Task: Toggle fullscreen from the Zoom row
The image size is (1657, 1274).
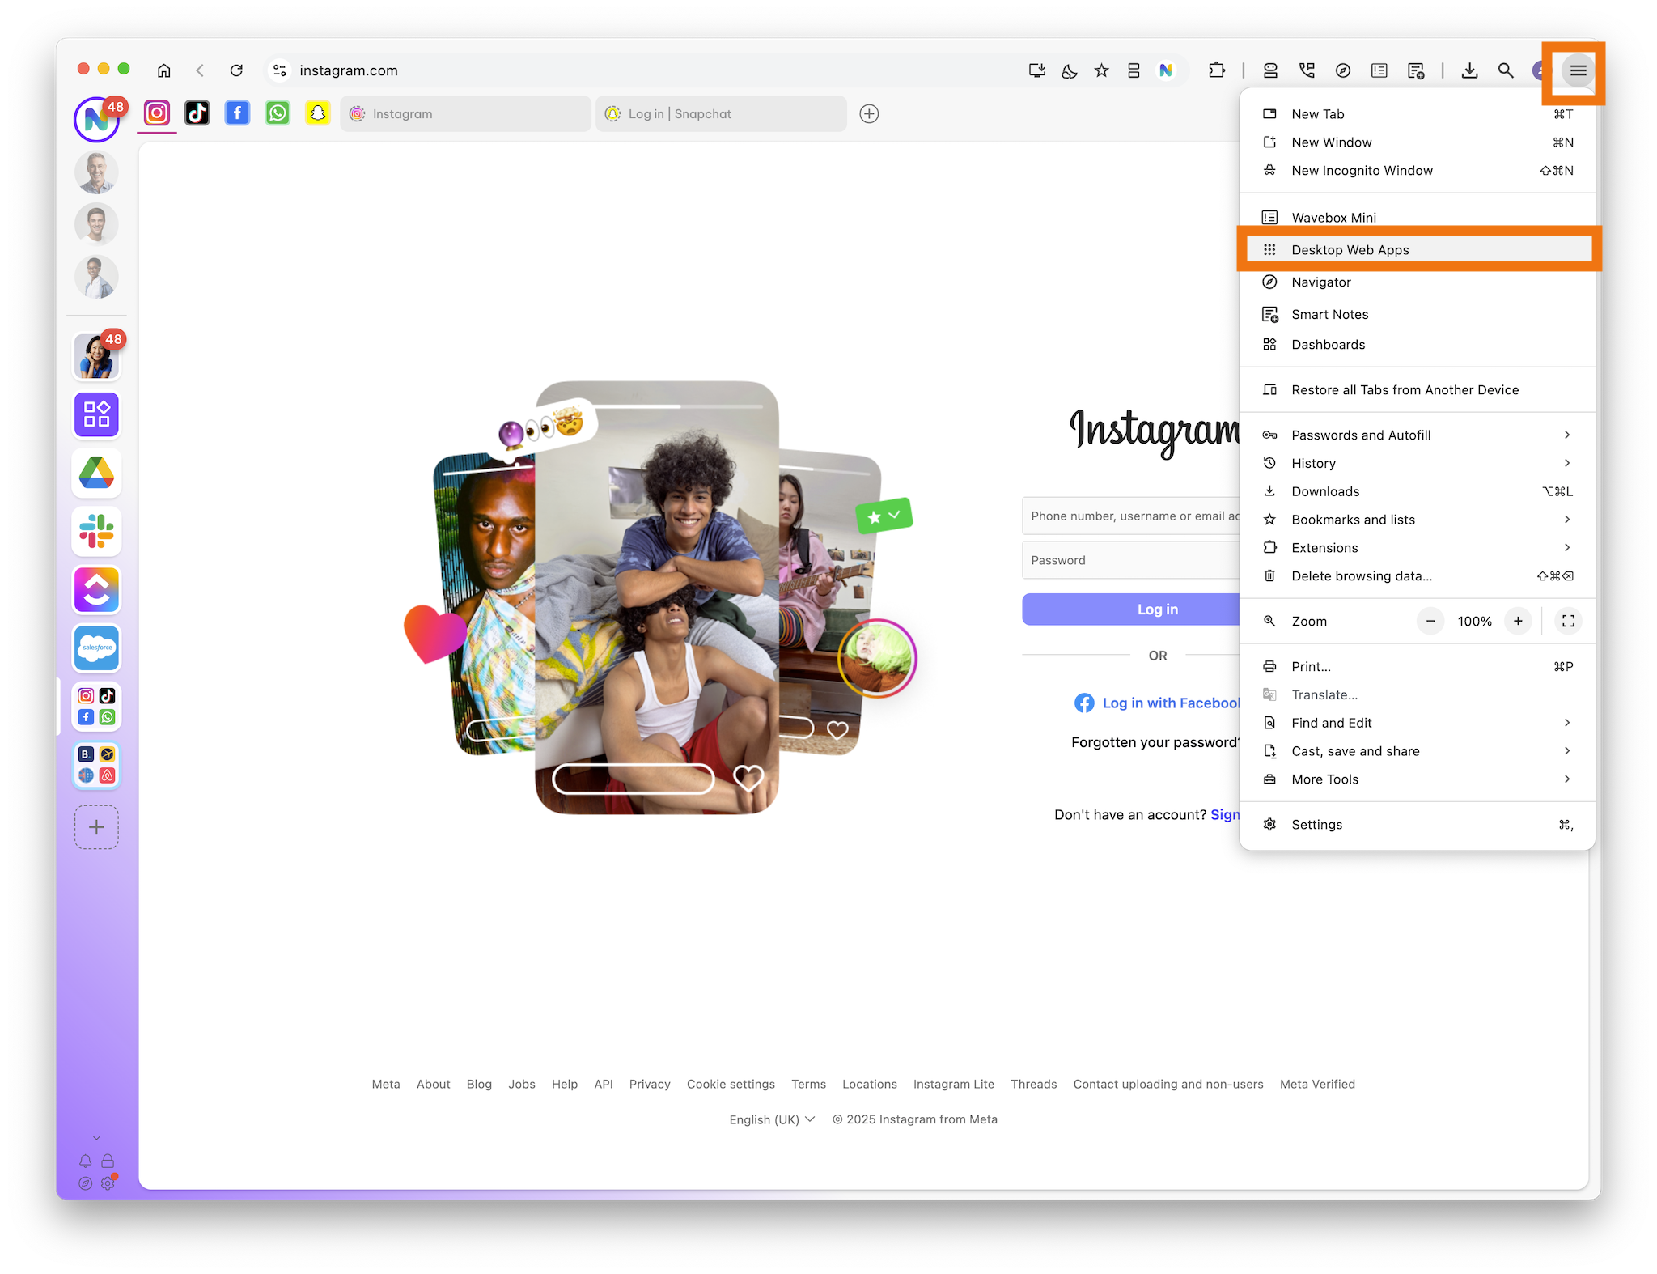Action: pyautogui.click(x=1568, y=622)
